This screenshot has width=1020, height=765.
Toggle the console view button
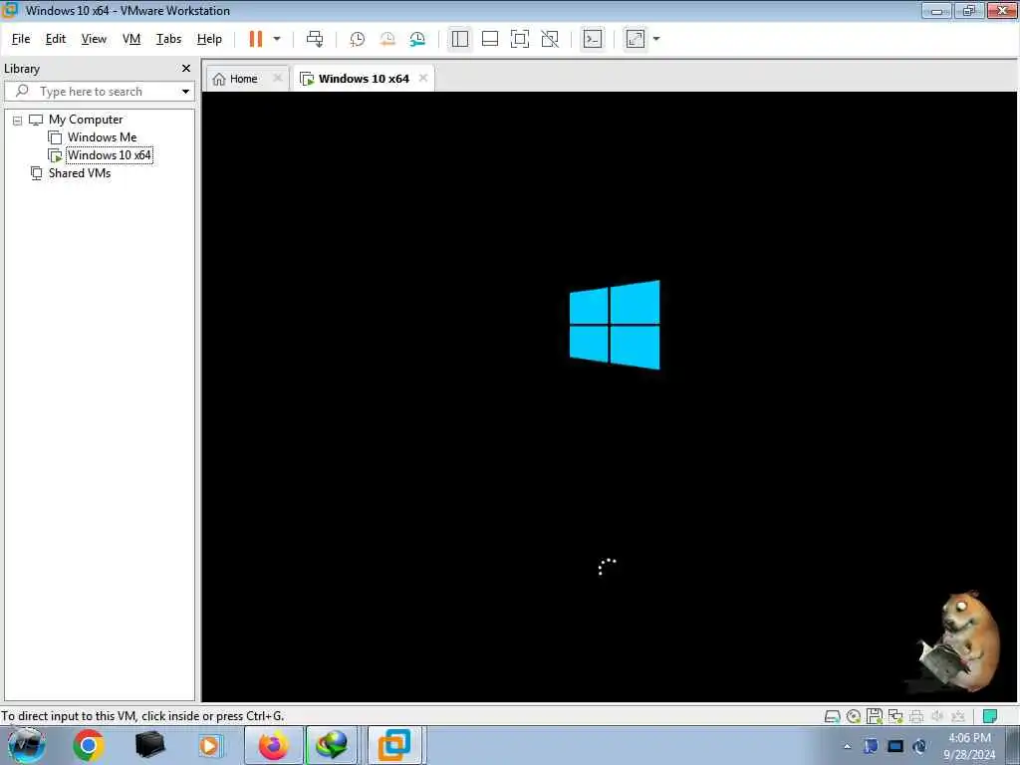pyautogui.click(x=593, y=39)
